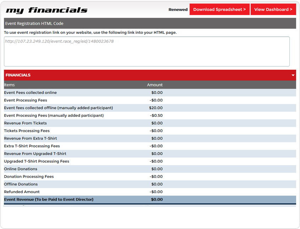Screen dimensions: 300x229
Task: Select the Refunded Amount row
Action: pyautogui.click(x=22, y=192)
